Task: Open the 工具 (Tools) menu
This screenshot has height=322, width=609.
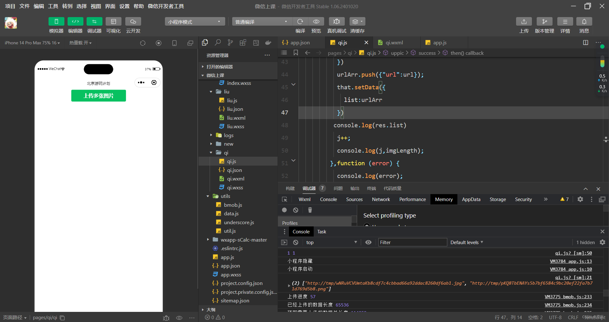Action: pyautogui.click(x=53, y=6)
